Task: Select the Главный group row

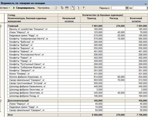Action: [x=77, y=26]
